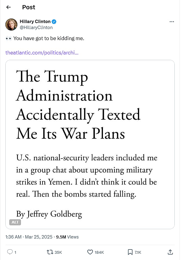Screen dimensions: 184x260
Task: Click the Post page title
Action: [x=29, y=7]
